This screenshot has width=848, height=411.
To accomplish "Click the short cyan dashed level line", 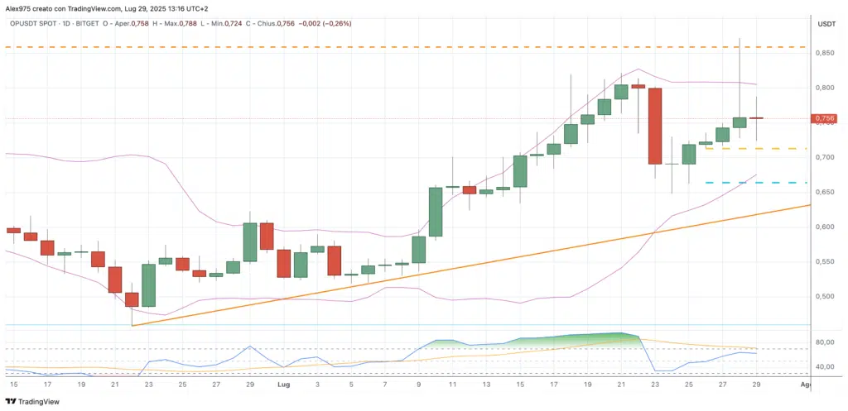I will click(x=755, y=183).
